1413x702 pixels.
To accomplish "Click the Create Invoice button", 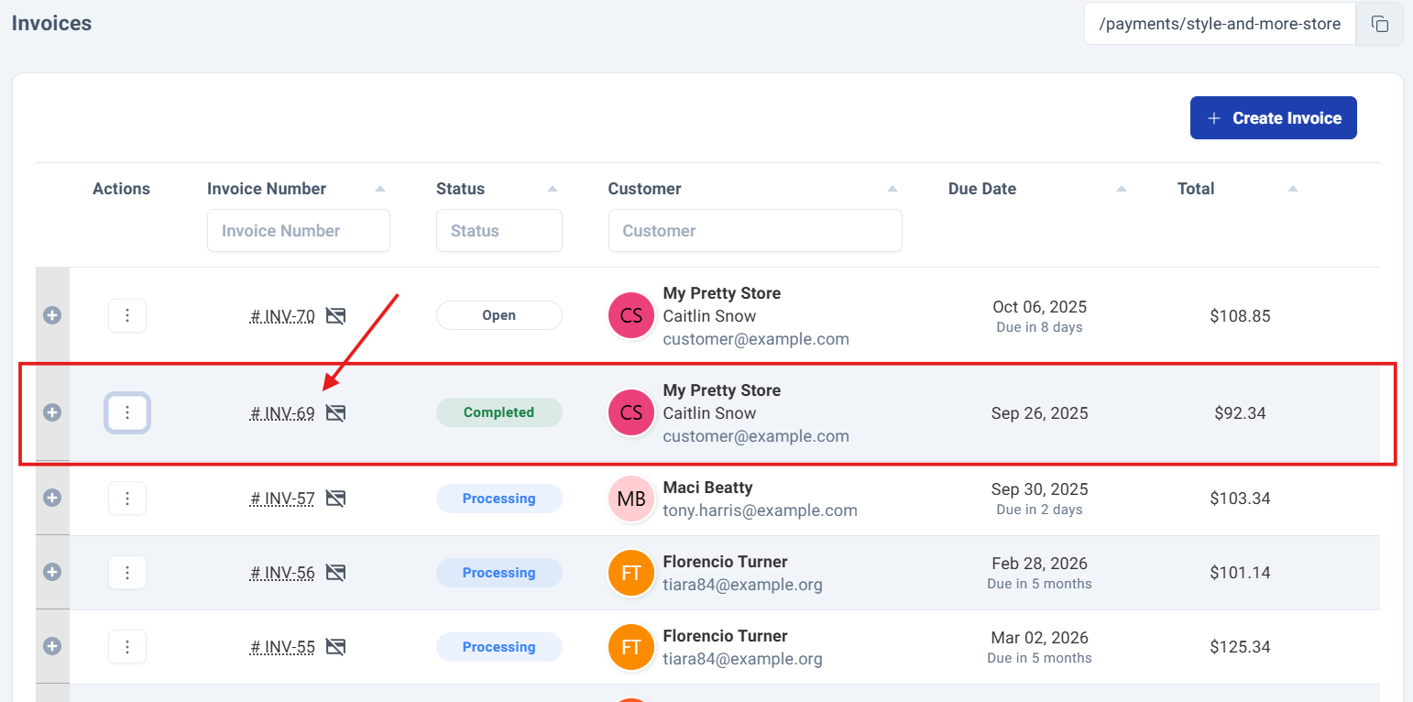I will pos(1274,118).
